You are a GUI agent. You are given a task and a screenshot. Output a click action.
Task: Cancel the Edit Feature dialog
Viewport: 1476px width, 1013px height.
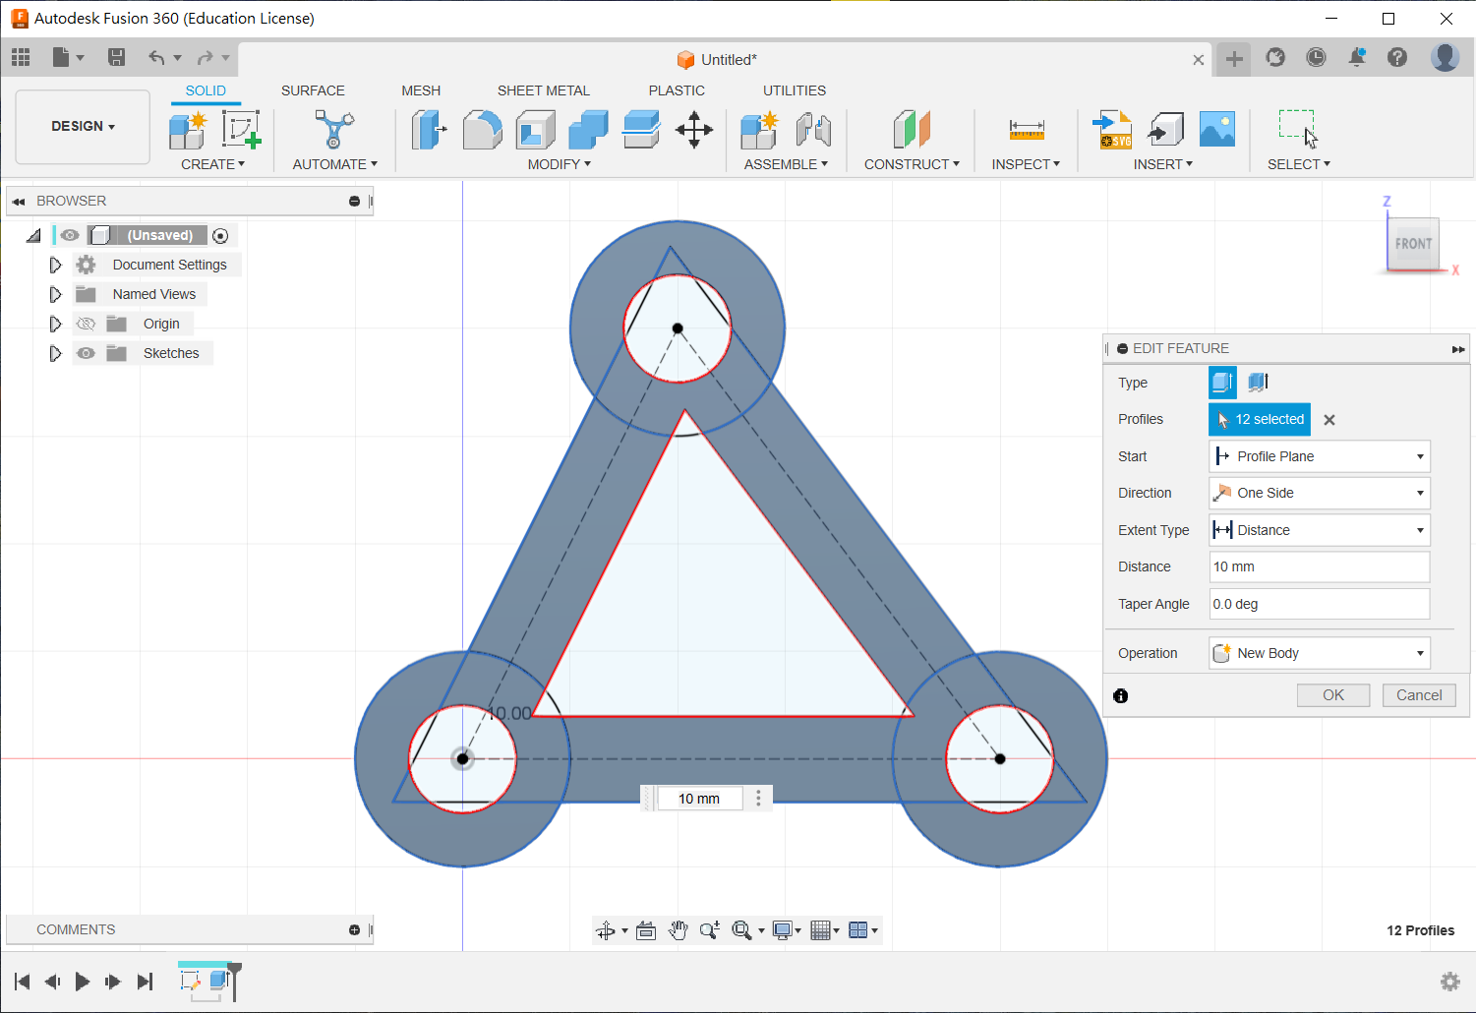(1418, 695)
